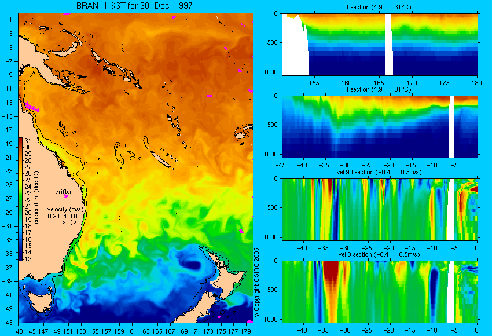
Task: Pick the dark red 31 end of temperature colorbar
Action: click(x=20, y=141)
